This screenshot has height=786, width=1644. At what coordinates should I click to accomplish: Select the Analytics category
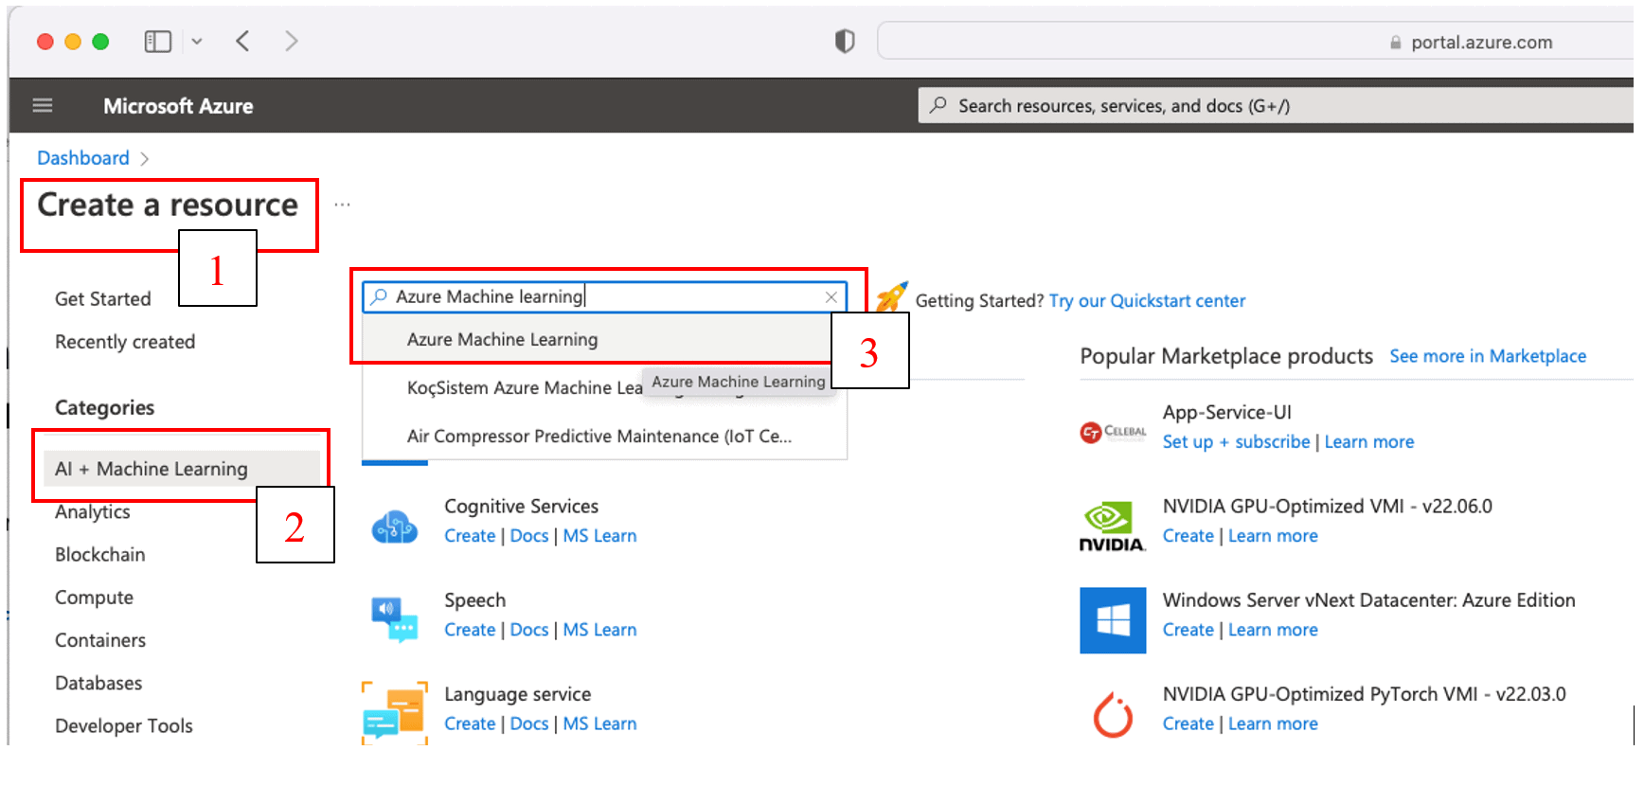coord(93,512)
